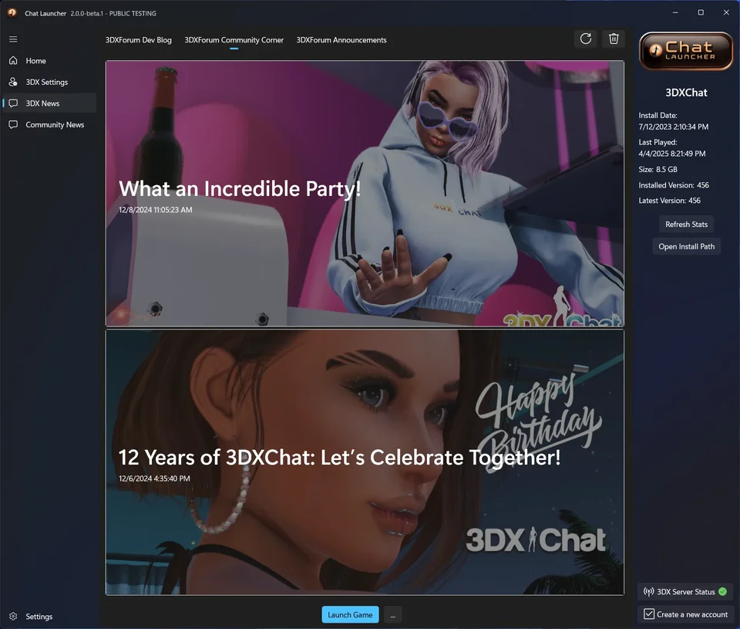The height and width of the screenshot is (629, 740).
Task: Open the 12 Years of 3DXChat article
Action: pyautogui.click(x=365, y=462)
